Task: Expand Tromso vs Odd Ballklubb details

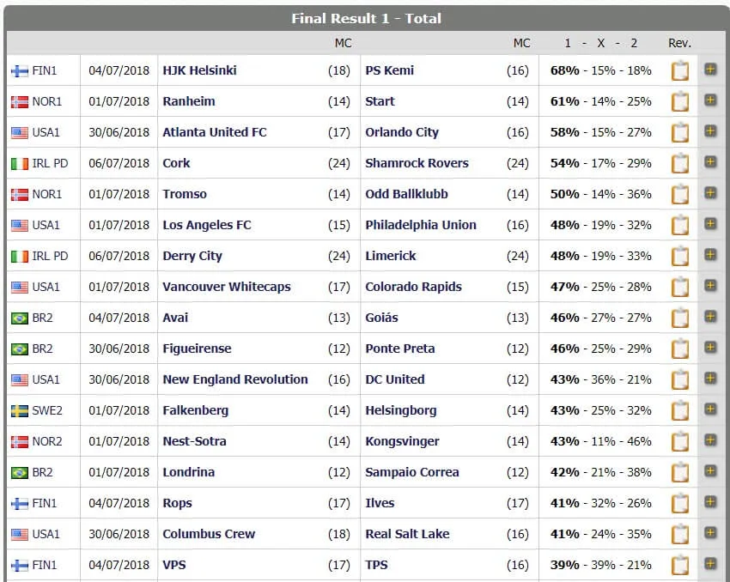Action: pos(710,193)
